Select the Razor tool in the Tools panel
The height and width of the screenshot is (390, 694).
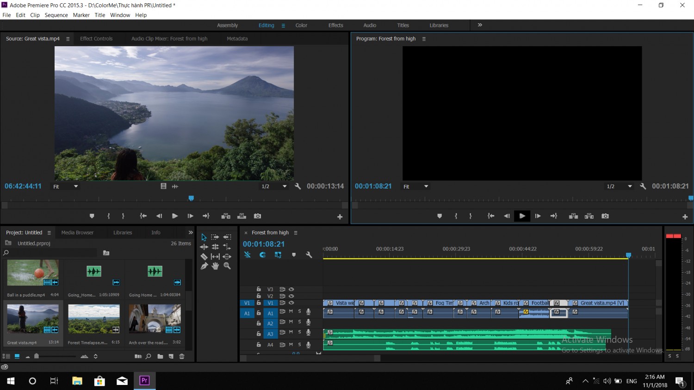pyautogui.click(x=204, y=256)
